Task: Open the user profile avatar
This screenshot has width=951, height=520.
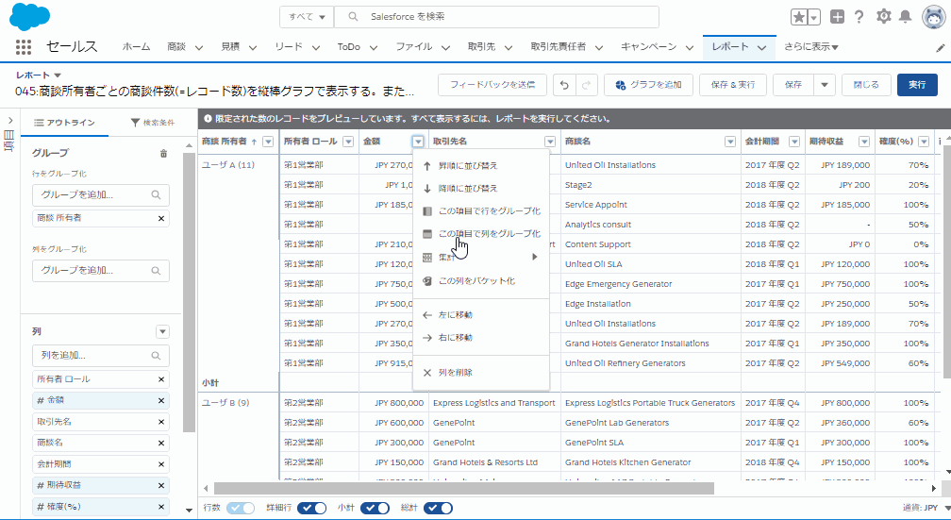Action: [x=933, y=17]
